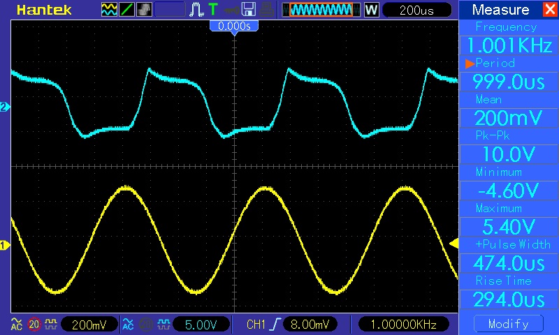Viewport: 559px width, 335px height.
Task: Click the 0.000s horizontal trigger position marker
Action: pyautogui.click(x=234, y=26)
